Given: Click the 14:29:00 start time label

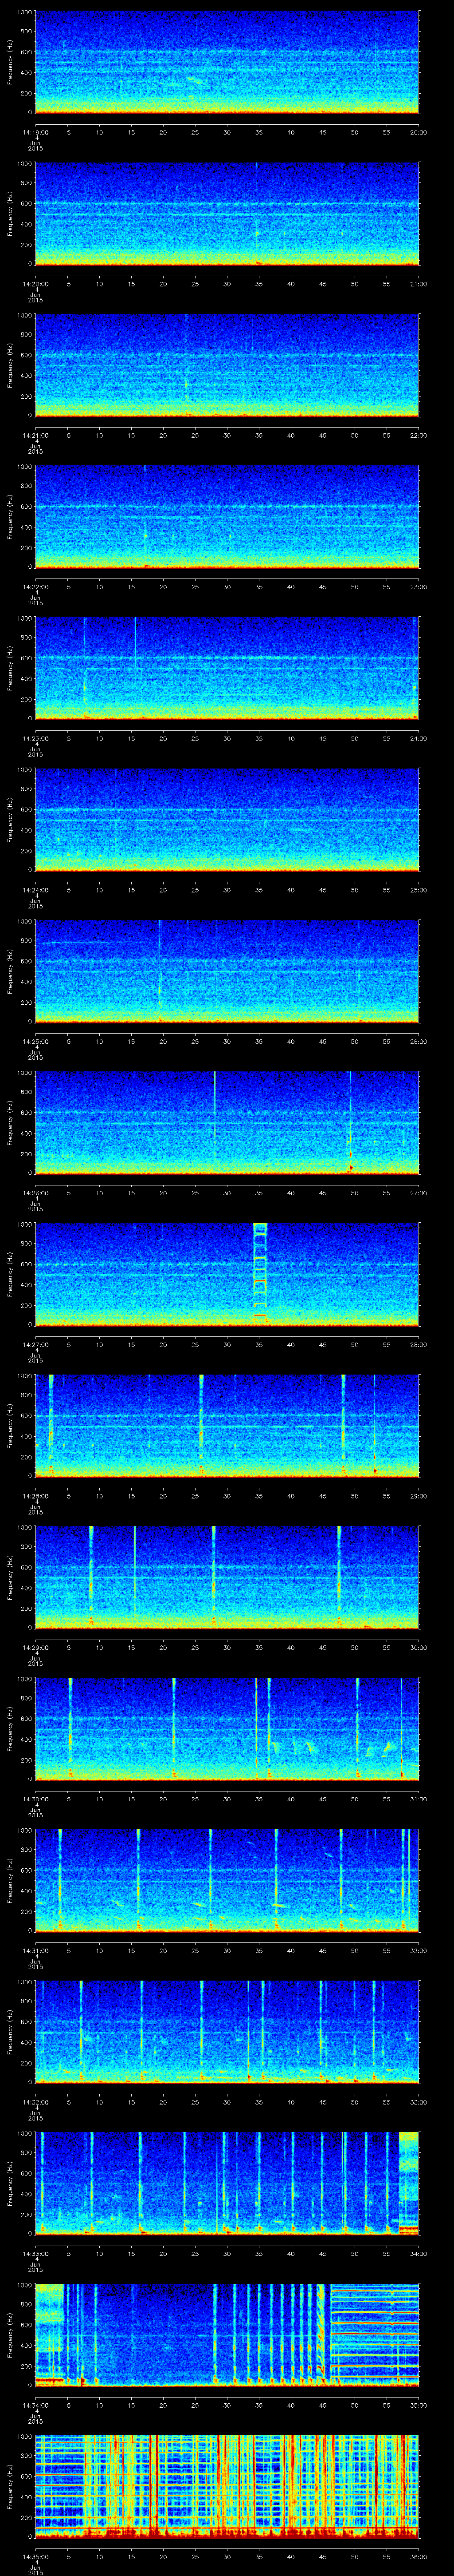Looking at the screenshot, I should coord(35,1647).
